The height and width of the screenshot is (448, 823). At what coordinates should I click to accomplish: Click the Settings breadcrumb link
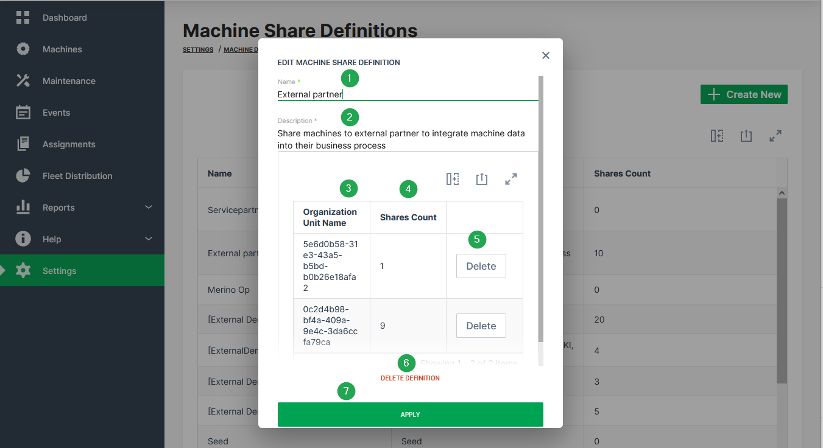coord(198,50)
